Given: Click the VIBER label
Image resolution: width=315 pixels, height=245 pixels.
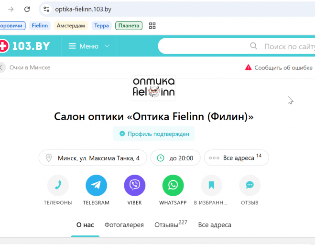Looking at the screenshot, I should coord(135,203).
